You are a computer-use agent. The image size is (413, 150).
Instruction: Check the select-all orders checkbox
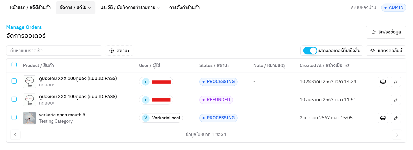pos(14,65)
